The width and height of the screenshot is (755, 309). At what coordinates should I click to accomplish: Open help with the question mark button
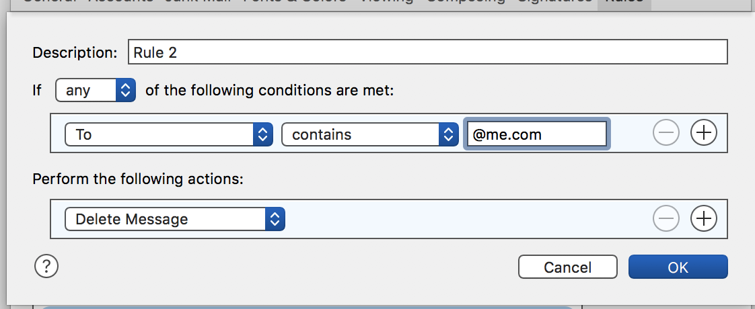46,267
